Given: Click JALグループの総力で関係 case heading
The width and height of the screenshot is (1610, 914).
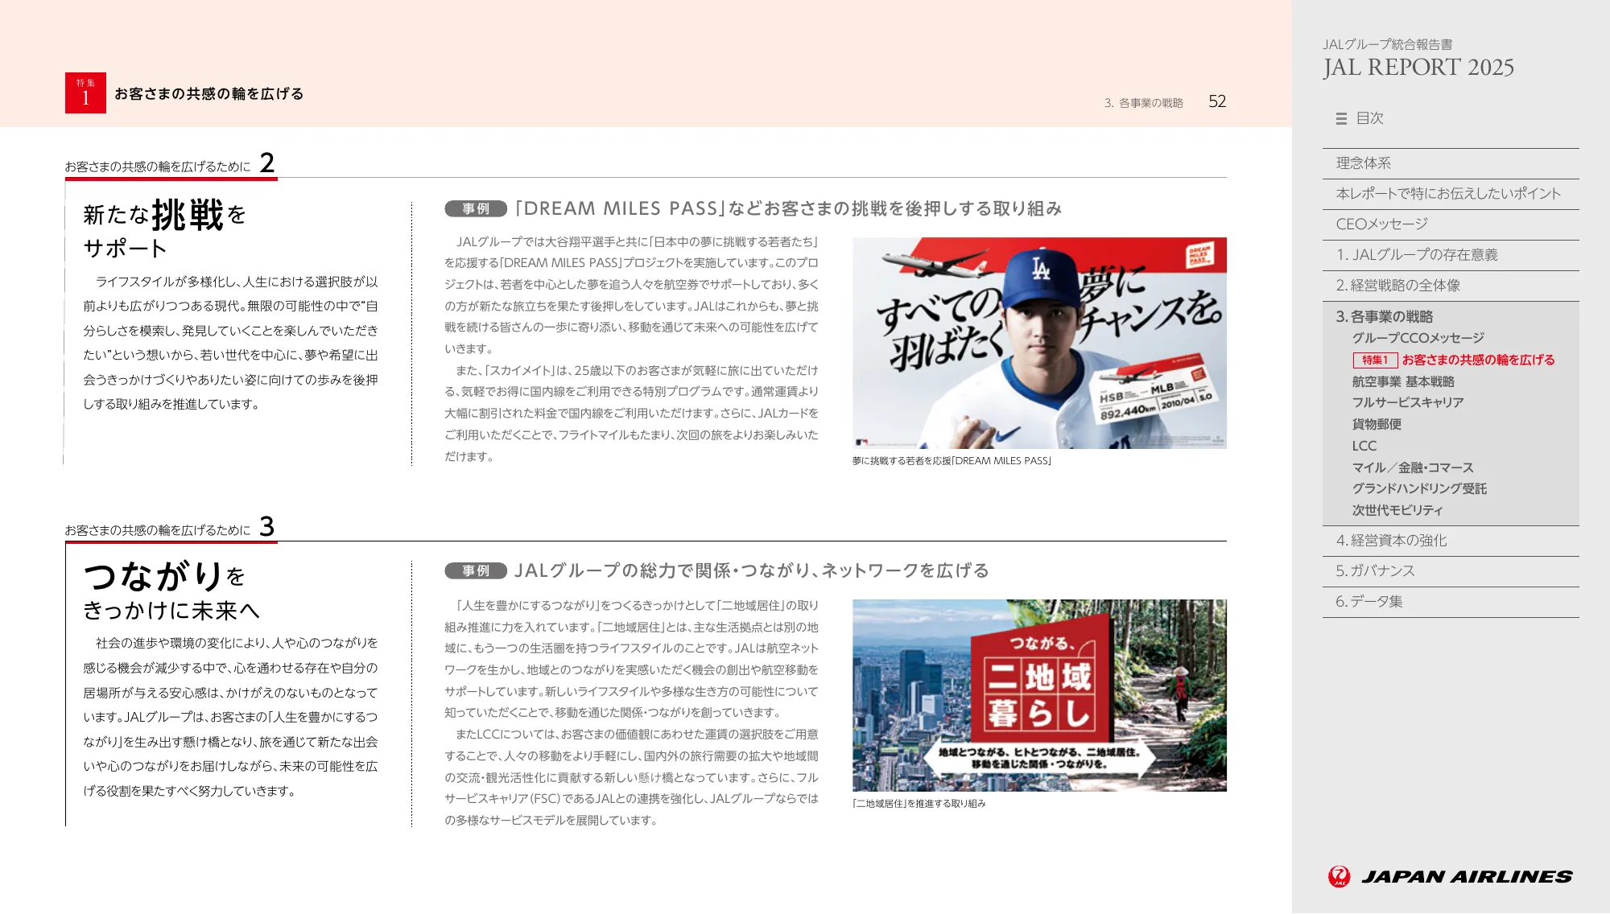Looking at the screenshot, I should coord(751,571).
